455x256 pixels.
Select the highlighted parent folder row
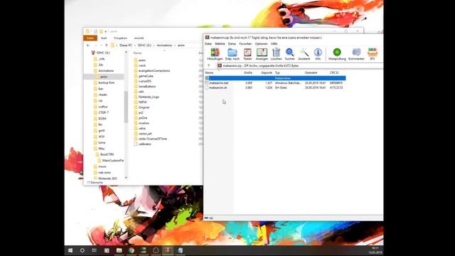coord(275,78)
